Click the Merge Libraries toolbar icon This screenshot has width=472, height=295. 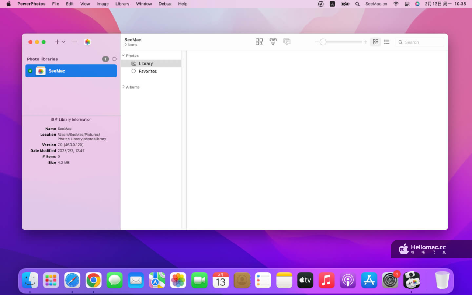273,42
